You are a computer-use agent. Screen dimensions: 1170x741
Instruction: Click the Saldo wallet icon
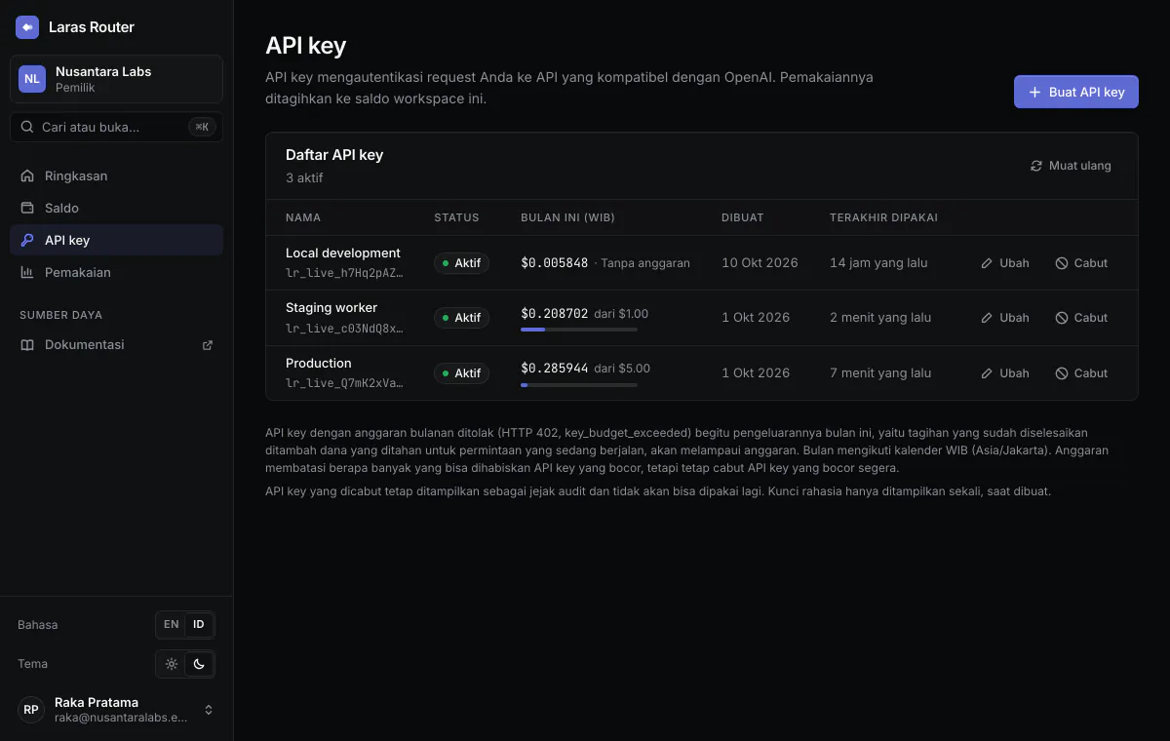coord(27,208)
